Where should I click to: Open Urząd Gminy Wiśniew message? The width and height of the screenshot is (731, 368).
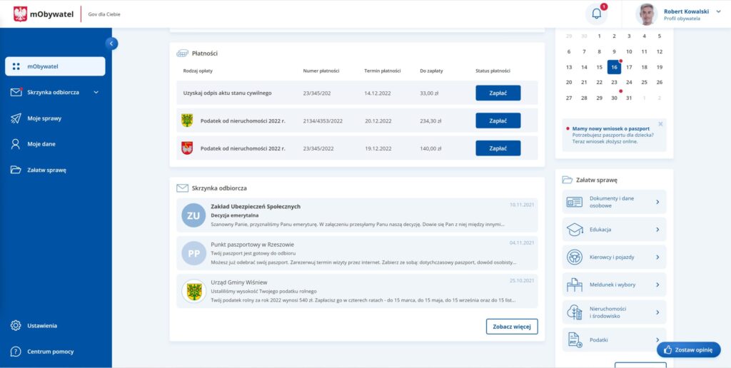(357, 291)
